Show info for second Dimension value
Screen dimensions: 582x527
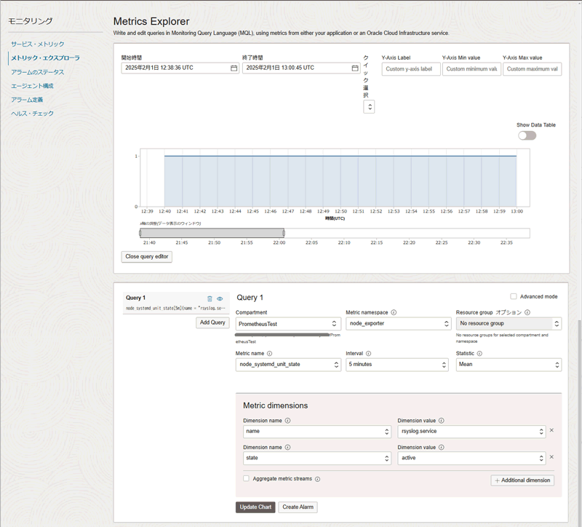(442, 447)
